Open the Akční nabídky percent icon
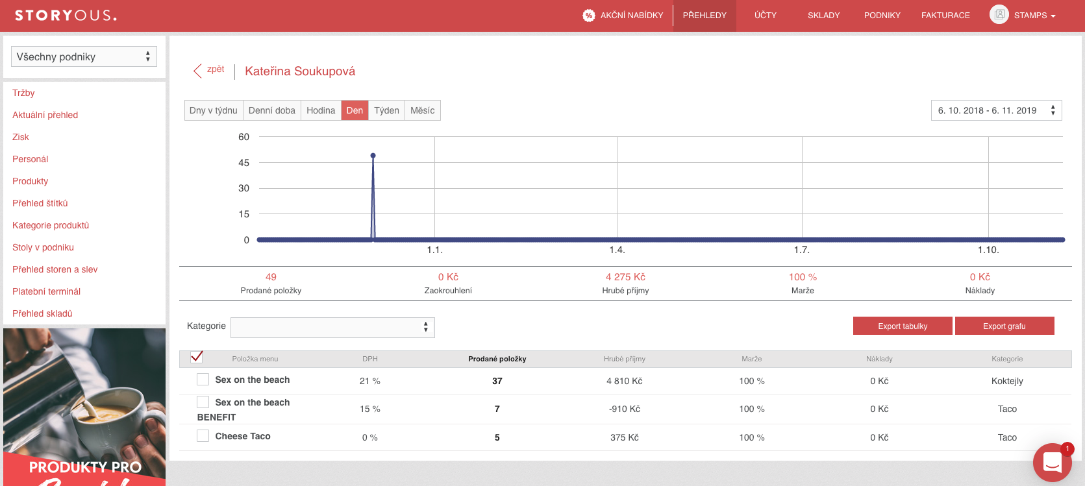The image size is (1085, 486). coord(588,16)
